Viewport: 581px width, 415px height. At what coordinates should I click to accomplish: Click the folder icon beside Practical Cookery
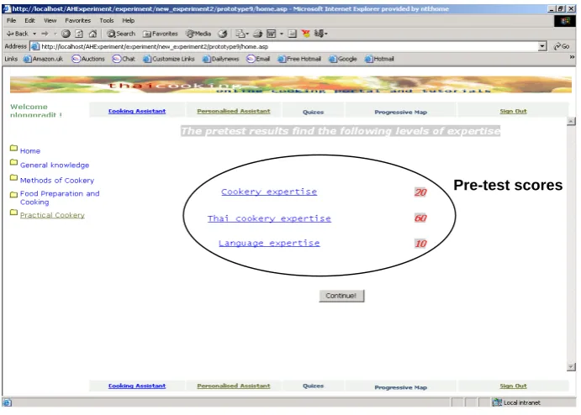click(13, 213)
